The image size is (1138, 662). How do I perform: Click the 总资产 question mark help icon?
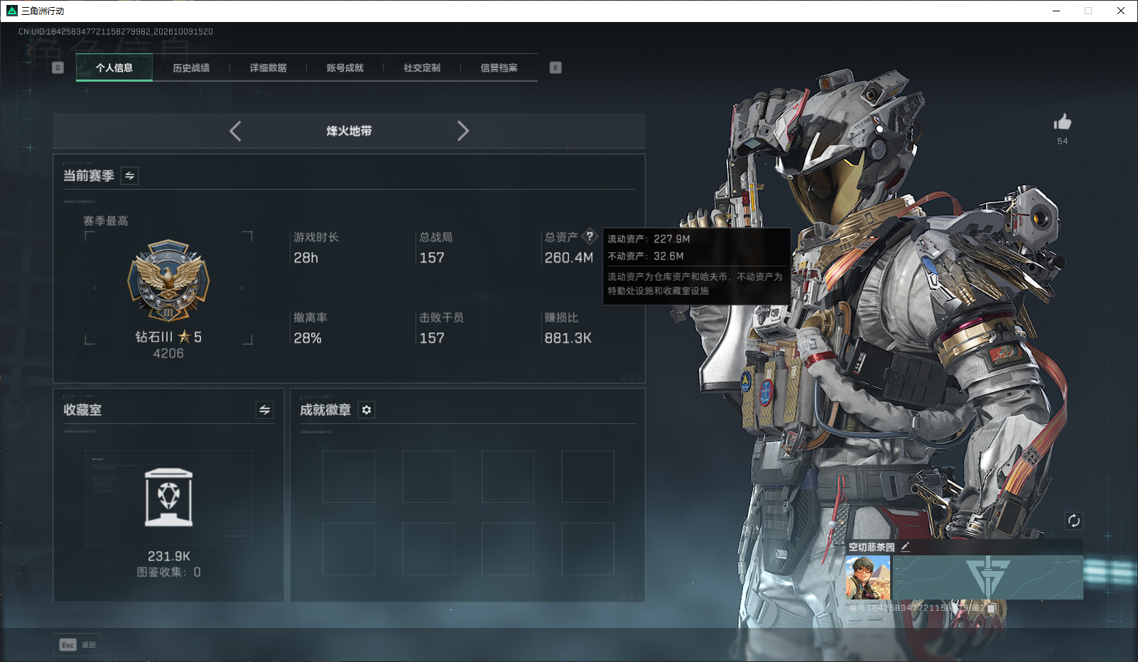click(x=590, y=237)
